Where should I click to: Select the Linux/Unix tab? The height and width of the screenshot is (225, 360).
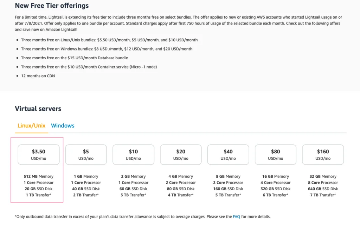pos(31,126)
